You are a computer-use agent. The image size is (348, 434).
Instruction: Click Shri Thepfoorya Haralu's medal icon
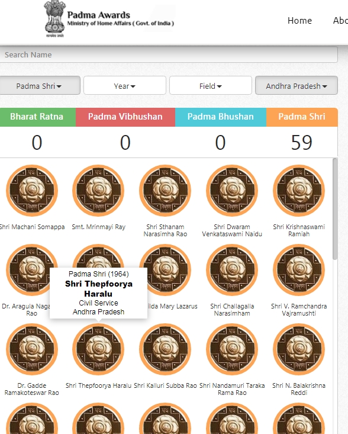pyautogui.click(x=98, y=349)
